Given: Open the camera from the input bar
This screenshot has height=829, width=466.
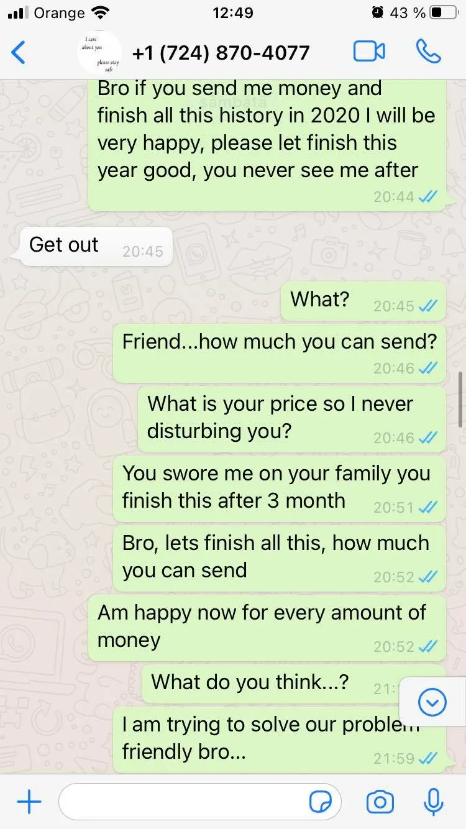Looking at the screenshot, I should point(380,802).
